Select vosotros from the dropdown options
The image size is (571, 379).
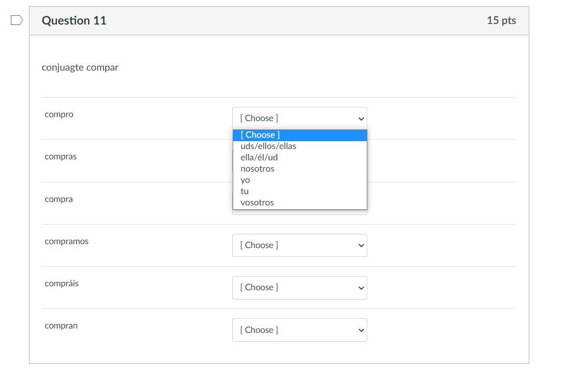coord(299,202)
